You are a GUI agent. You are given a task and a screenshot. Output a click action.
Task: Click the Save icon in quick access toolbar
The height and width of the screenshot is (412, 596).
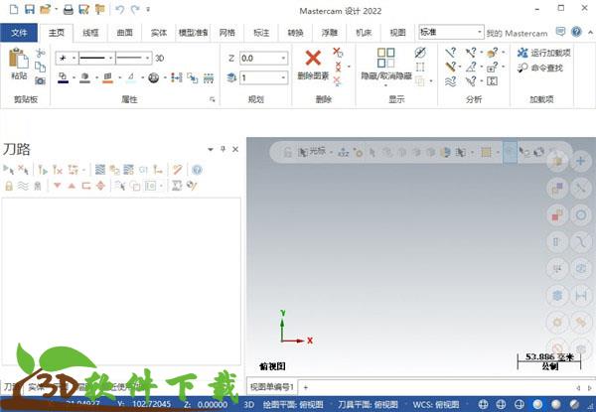(30, 9)
